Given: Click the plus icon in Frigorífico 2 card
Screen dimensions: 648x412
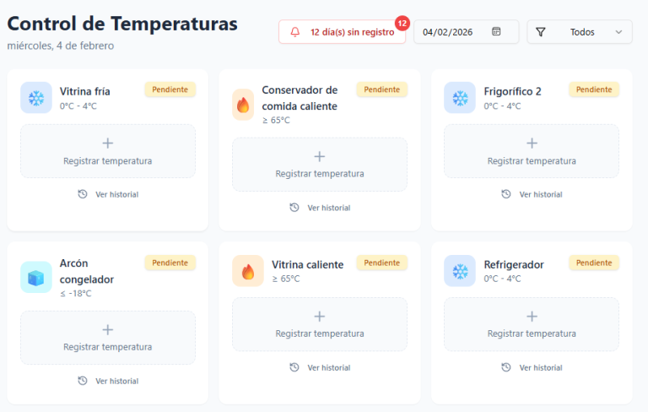Looking at the screenshot, I should click(532, 144).
